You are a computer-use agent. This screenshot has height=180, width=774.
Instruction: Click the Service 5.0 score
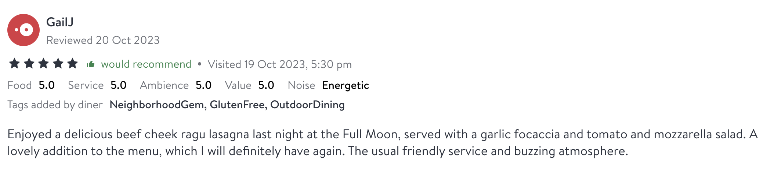pyautogui.click(x=118, y=85)
